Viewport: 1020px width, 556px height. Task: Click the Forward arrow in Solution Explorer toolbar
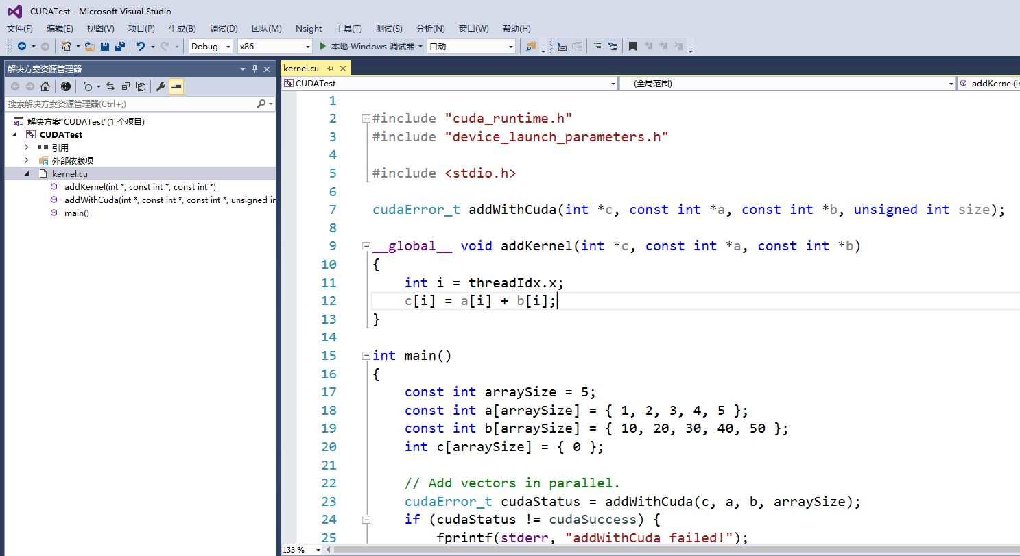[30, 86]
